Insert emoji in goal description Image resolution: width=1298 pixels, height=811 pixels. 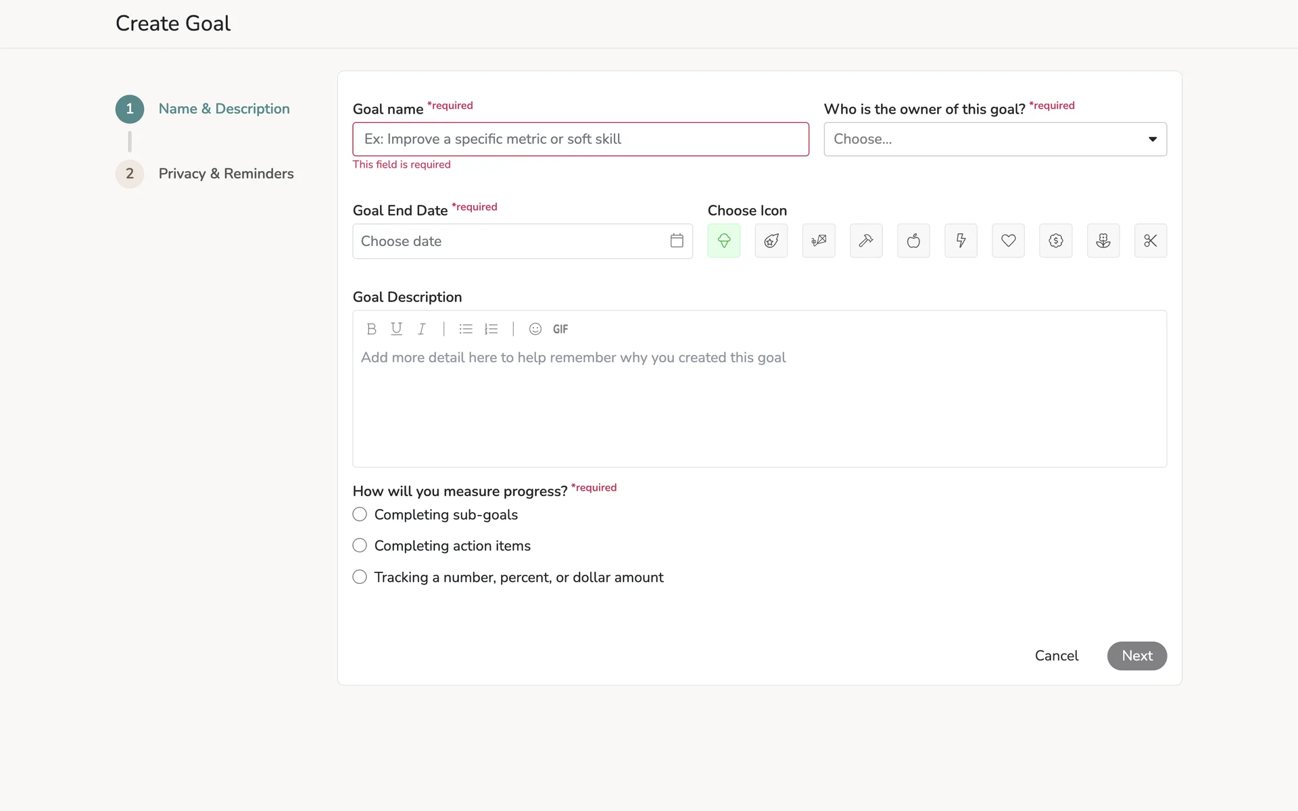pyautogui.click(x=535, y=329)
